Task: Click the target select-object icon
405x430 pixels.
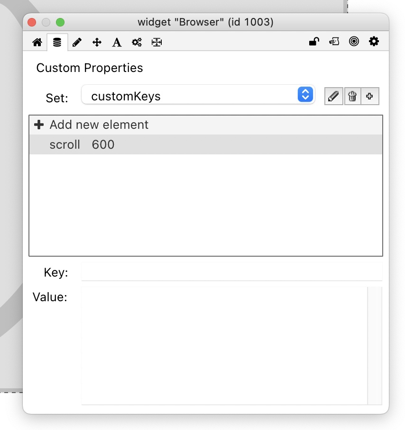Action: click(354, 41)
